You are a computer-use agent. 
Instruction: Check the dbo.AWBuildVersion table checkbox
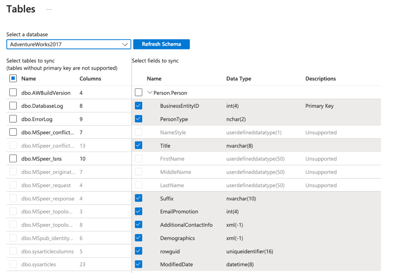(x=13, y=92)
